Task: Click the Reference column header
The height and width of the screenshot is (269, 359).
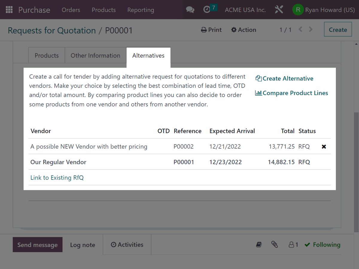Action: tap(188, 131)
